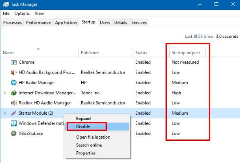Click the Not measured impact for Chrome
Image resolution: width=240 pixels, height=163 pixels.
coord(185,62)
